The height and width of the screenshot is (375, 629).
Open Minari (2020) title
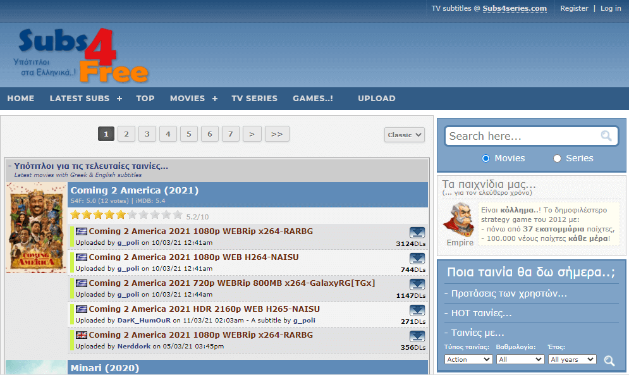(105, 368)
